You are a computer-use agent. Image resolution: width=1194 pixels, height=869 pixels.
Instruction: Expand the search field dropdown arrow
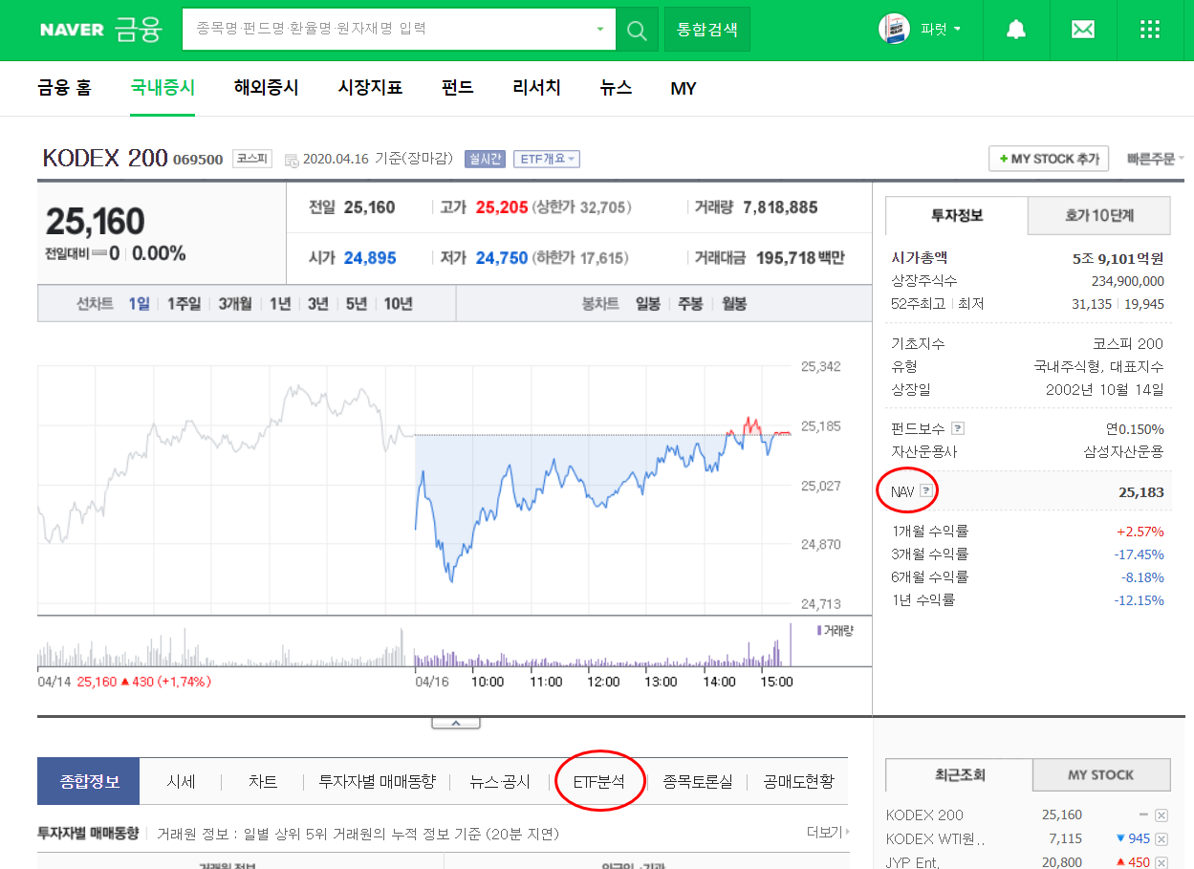coord(602,30)
